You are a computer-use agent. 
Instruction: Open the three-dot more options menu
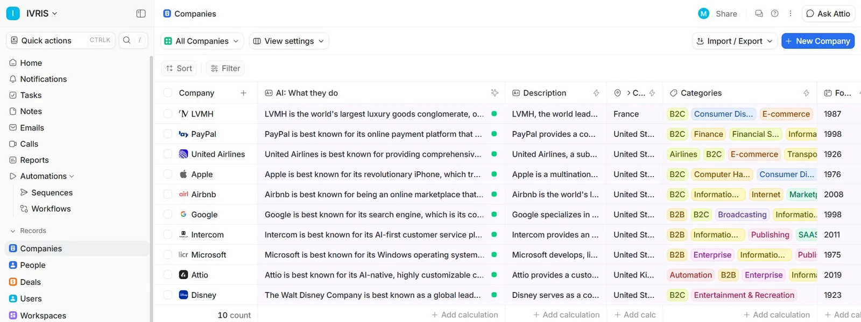(791, 13)
